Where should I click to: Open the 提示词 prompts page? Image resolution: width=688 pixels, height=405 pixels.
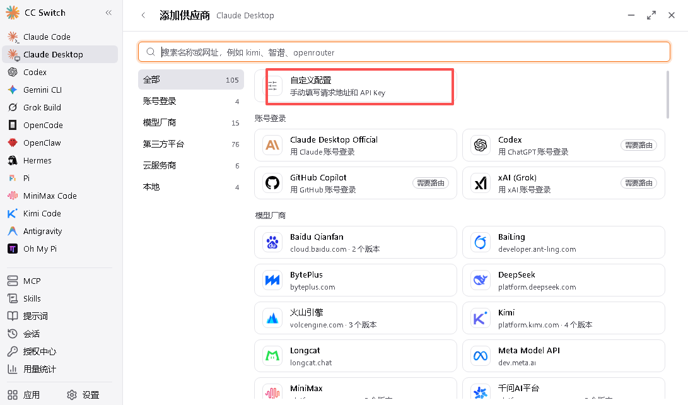tap(60, 316)
